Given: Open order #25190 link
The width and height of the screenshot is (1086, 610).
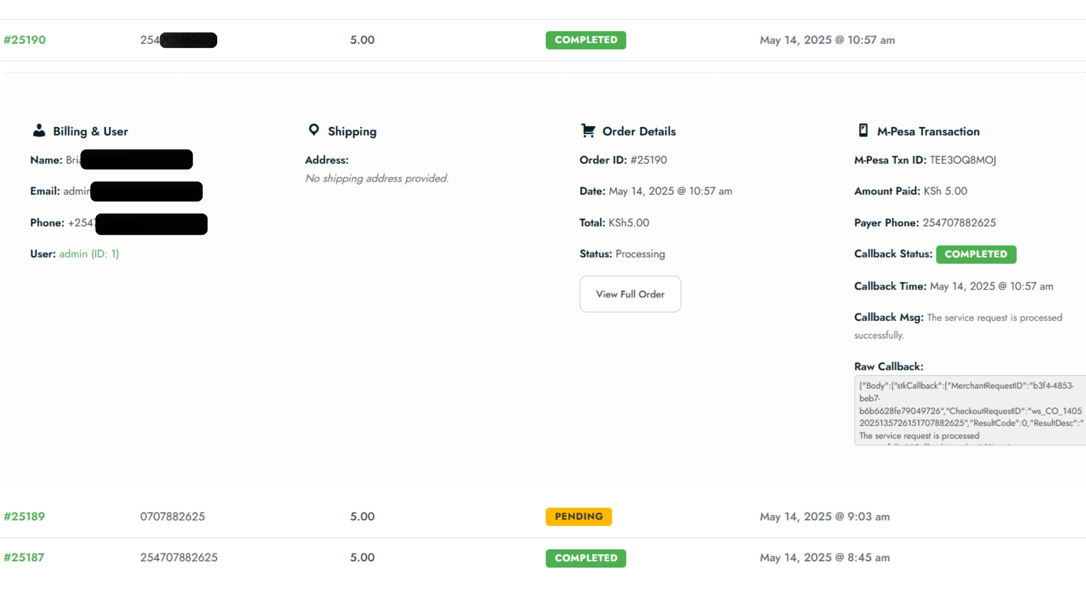Looking at the screenshot, I should tap(25, 40).
